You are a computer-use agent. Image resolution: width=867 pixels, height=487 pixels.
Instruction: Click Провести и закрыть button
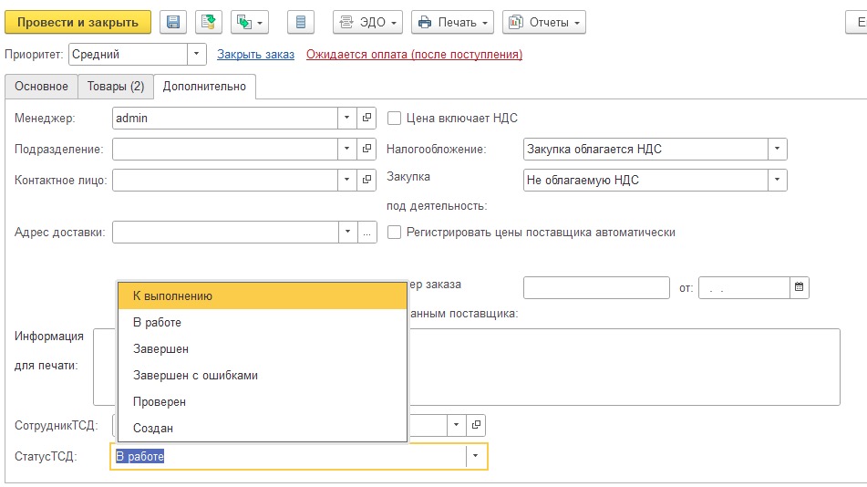click(x=78, y=22)
